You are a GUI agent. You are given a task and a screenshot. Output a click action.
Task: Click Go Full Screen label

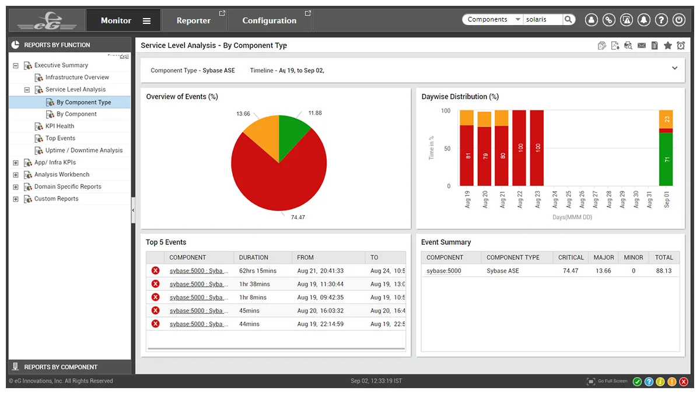612,381
